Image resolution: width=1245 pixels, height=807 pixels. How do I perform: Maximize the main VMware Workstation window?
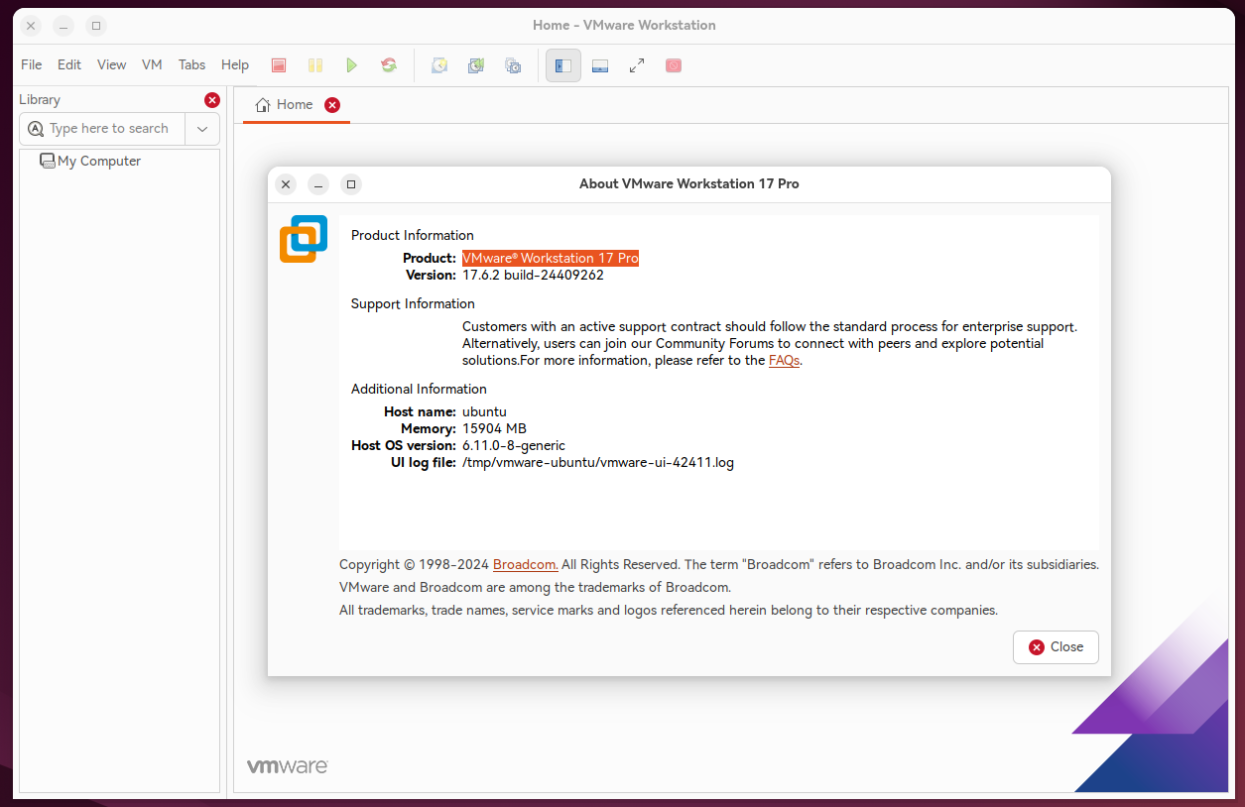click(96, 26)
